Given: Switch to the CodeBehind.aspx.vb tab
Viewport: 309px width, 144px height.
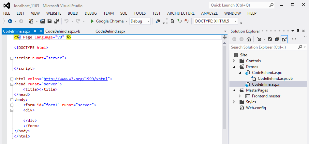Looking at the screenshot, I should tap(63, 31).
